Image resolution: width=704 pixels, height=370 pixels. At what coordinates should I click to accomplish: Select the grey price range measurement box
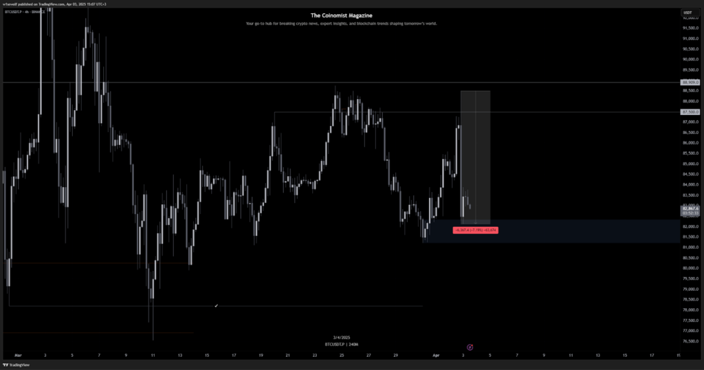point(476,157)
